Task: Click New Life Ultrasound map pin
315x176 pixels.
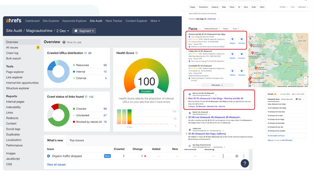Action: tap(251, 46)
